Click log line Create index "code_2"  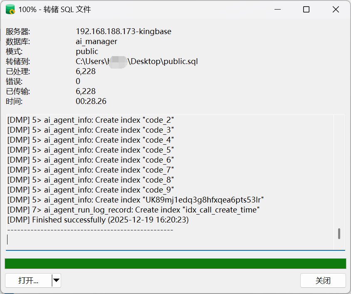coord(91,120)
